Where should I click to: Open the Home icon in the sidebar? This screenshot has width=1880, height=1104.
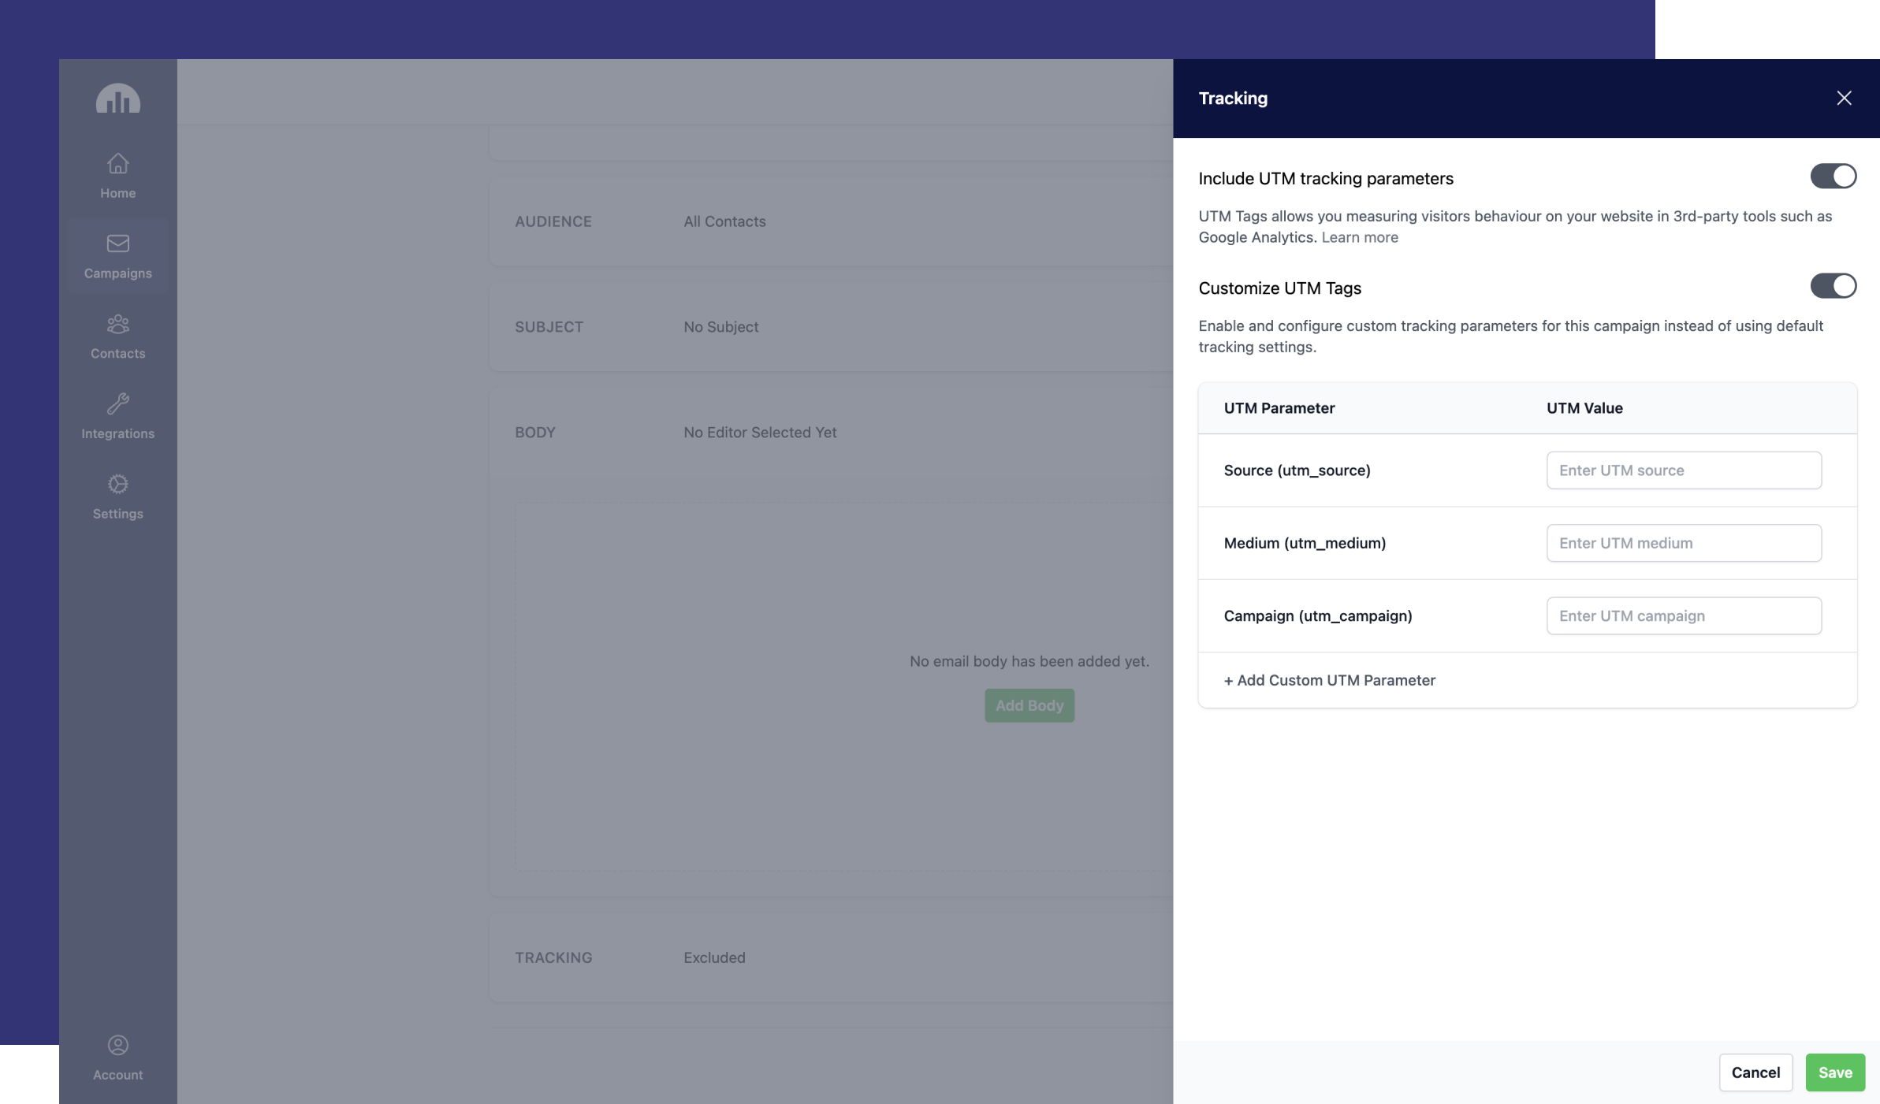pyautogui.click(x=117, y=164)
